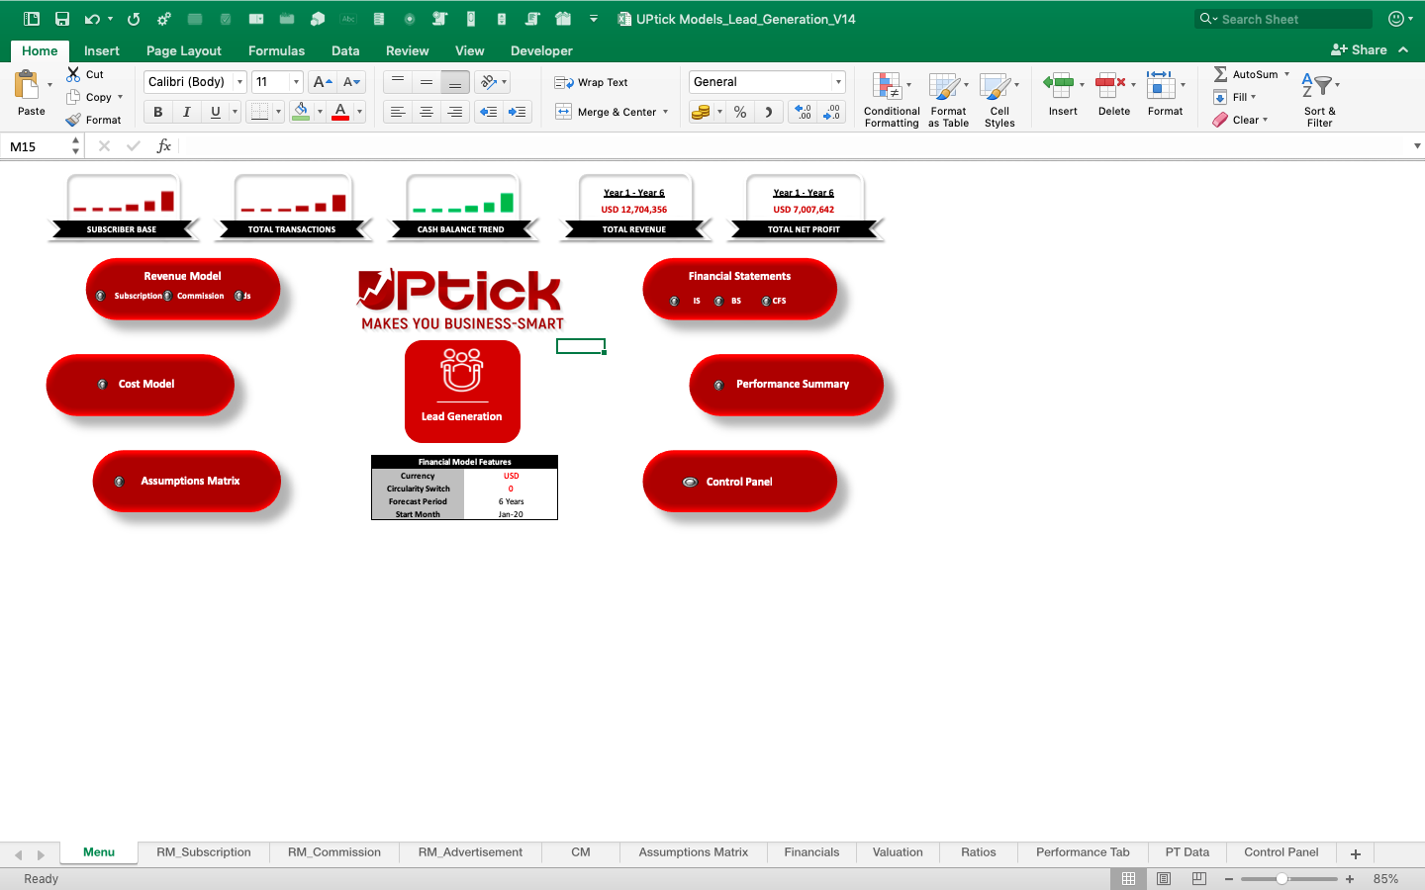The height and width of the screenshot is (890, 1425).
Task: Open Conditional Formatting
Action: point(892,99)
